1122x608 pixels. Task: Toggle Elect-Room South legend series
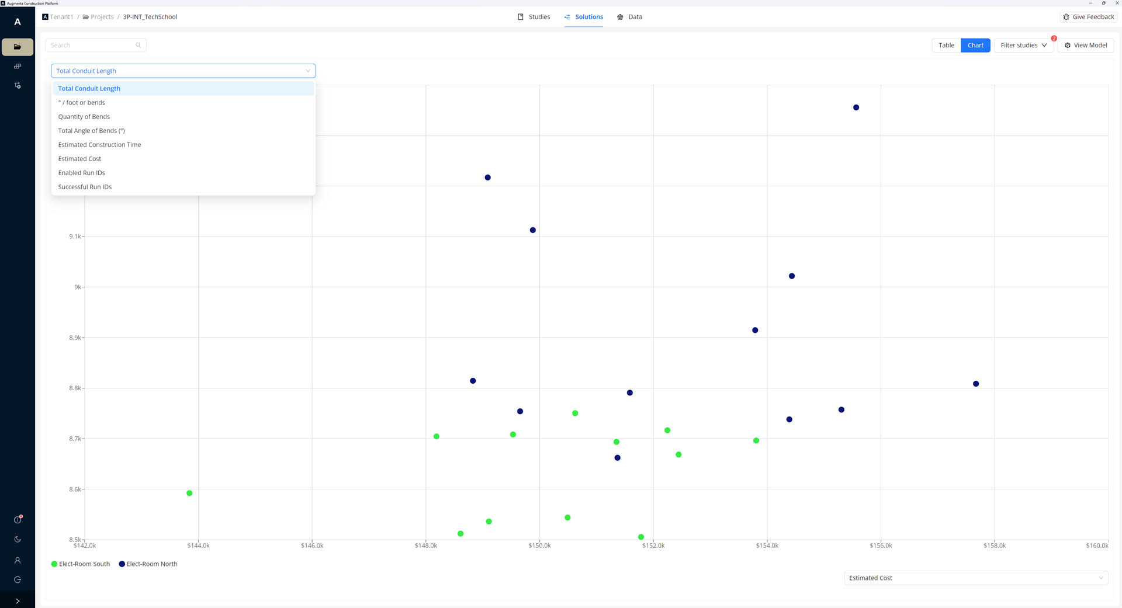[81, 564]
